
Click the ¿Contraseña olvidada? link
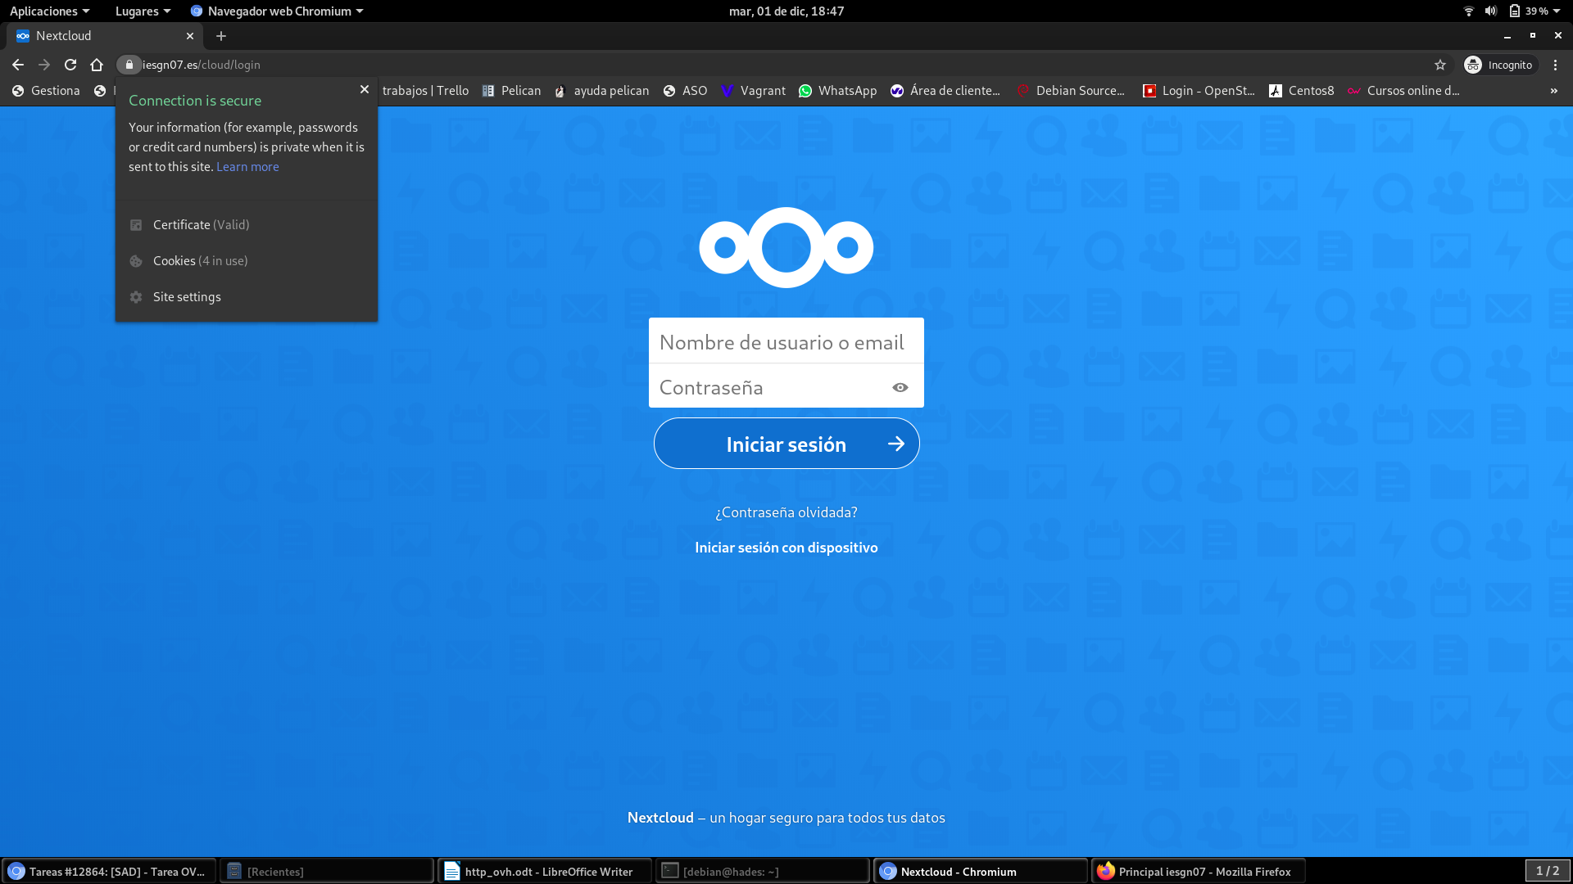(786, 512)
